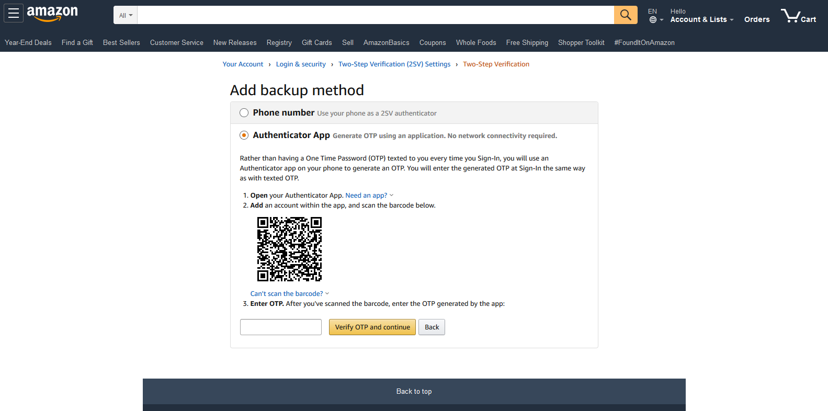Go to Login & security breadcrumb
The image size is (828, 411).
click(x=301, y=64)
